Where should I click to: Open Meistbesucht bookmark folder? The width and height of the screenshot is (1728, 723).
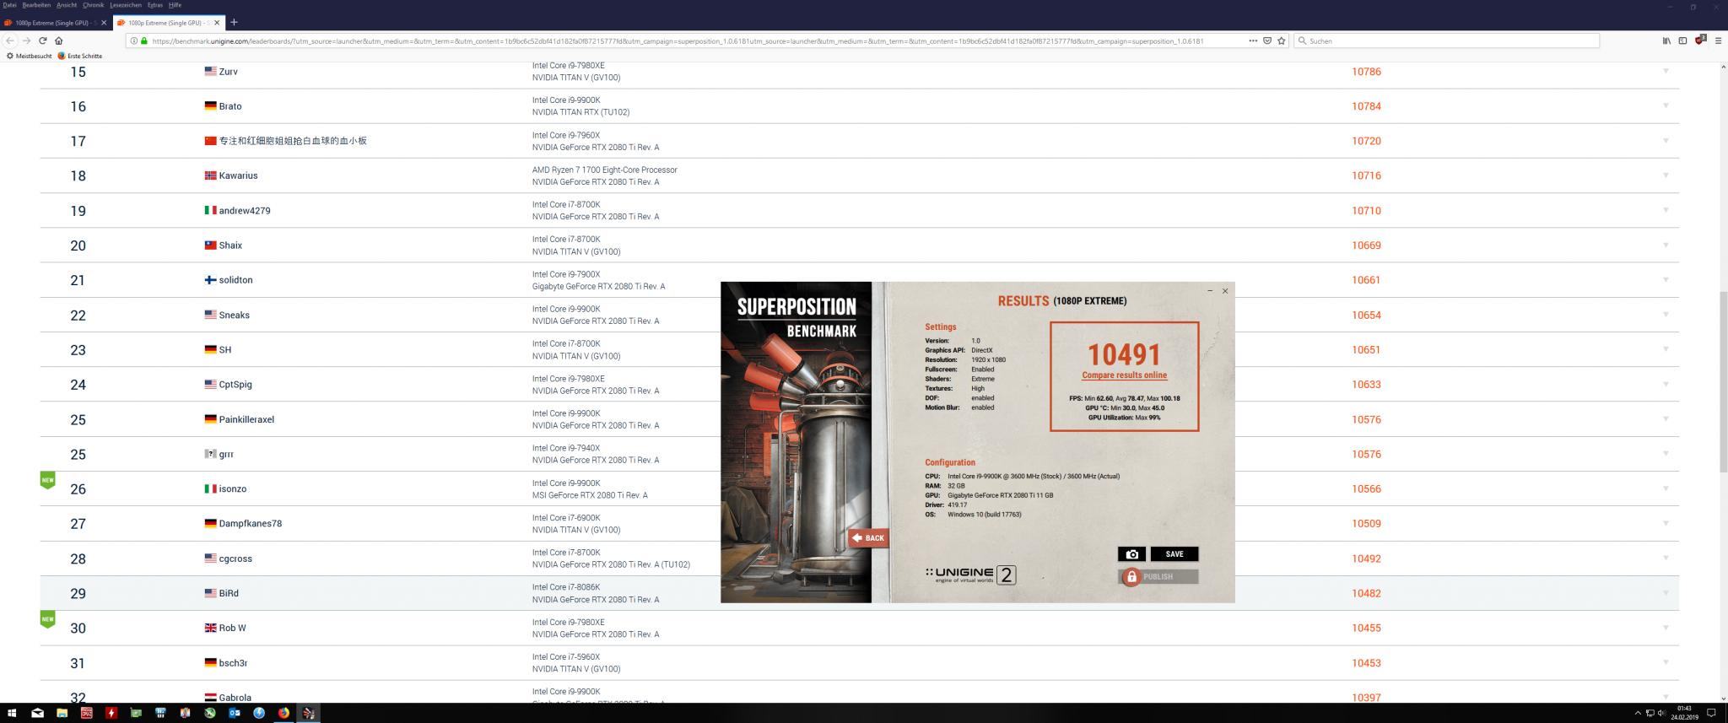point(29,56)
